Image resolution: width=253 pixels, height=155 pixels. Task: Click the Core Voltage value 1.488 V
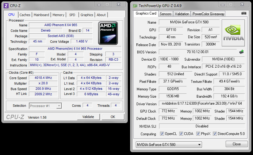pyautogui.click(x=82, y=42)
